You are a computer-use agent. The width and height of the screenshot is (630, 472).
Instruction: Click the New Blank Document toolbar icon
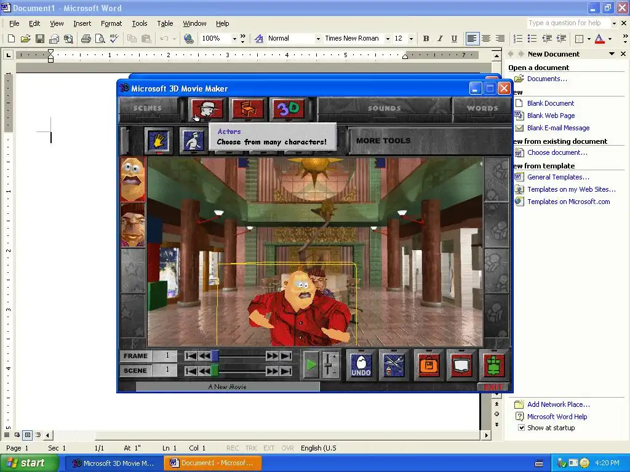click(11, 39)
